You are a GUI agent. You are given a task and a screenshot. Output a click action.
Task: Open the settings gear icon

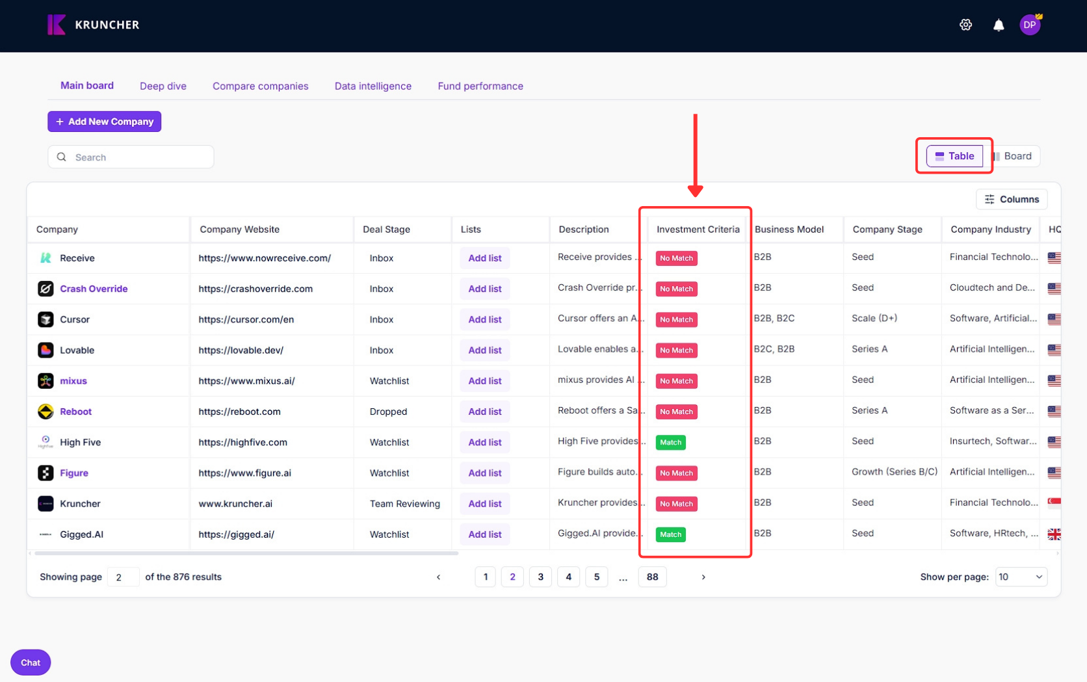(965, 25)
